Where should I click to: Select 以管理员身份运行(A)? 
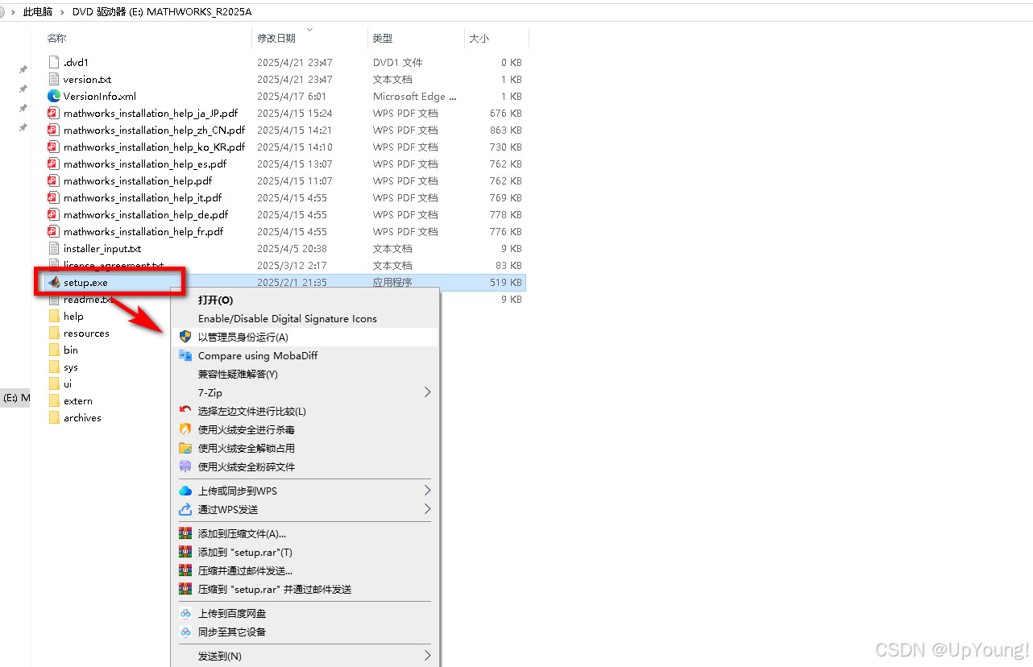tap(305, 337)
